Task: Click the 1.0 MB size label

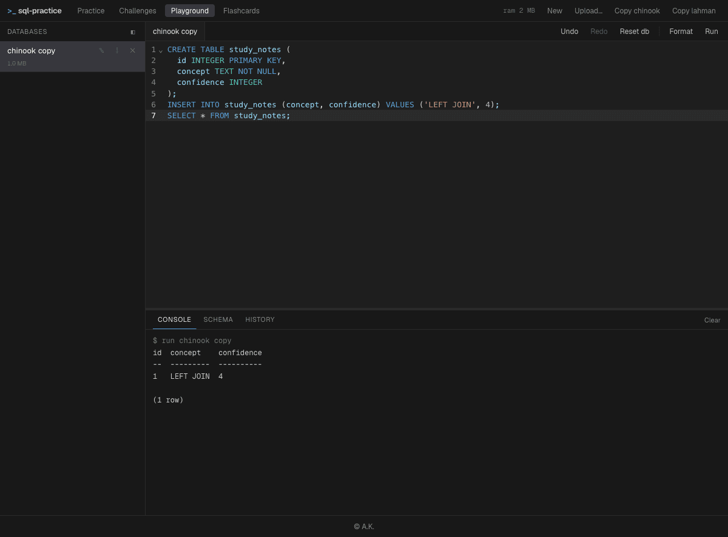Action: point(17,63)
